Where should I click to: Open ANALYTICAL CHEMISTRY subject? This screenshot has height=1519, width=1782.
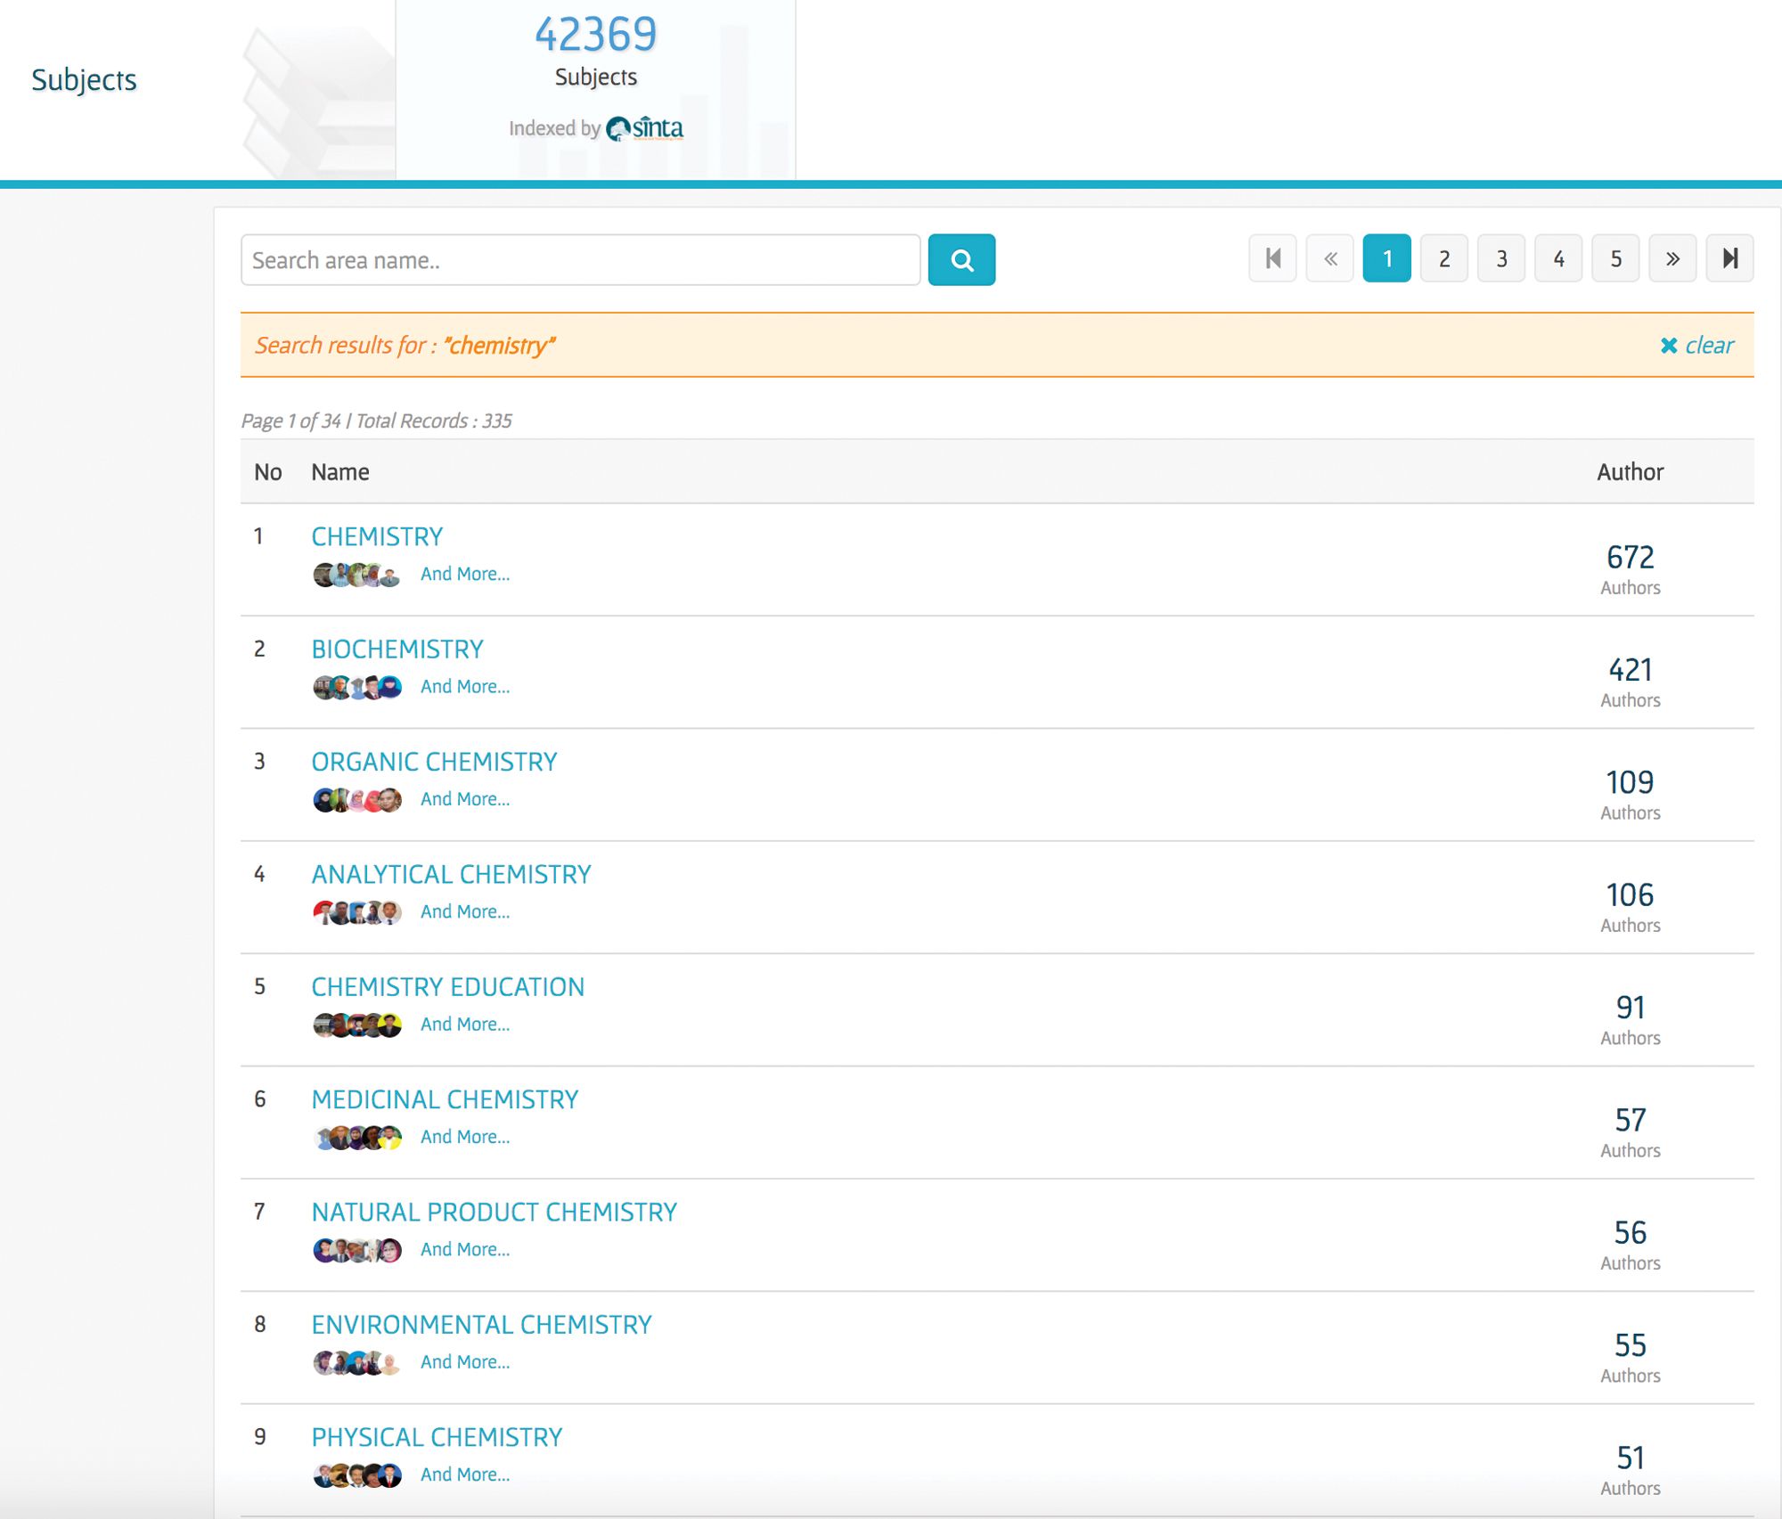[451, 875]
